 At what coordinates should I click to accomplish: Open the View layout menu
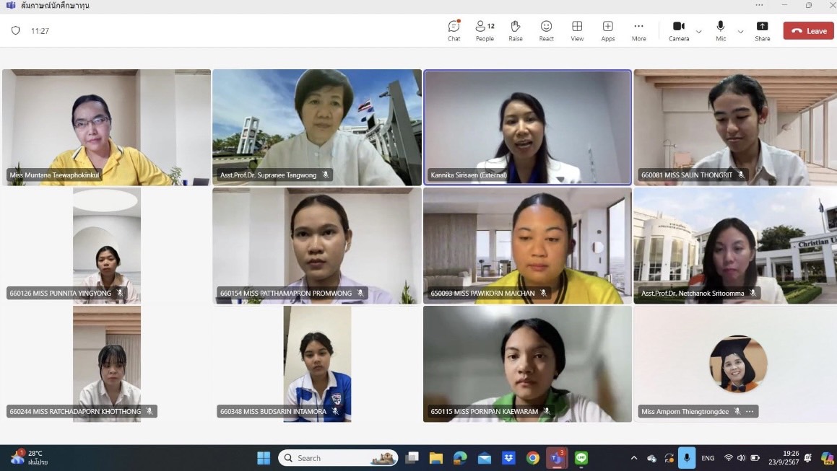(577, 30)
